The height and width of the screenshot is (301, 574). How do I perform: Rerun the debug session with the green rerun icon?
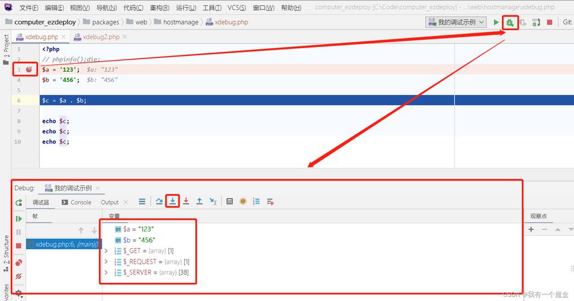coord(19,202)
